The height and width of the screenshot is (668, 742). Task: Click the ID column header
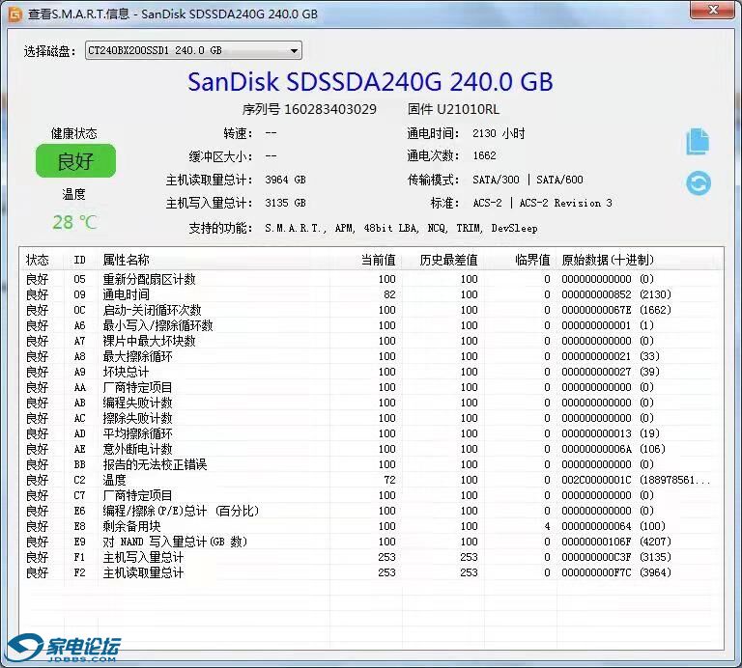79,260
